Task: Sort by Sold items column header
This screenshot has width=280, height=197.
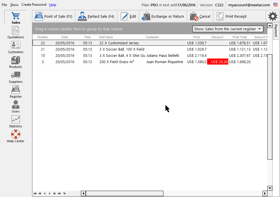Action: (x=122, y=37)
